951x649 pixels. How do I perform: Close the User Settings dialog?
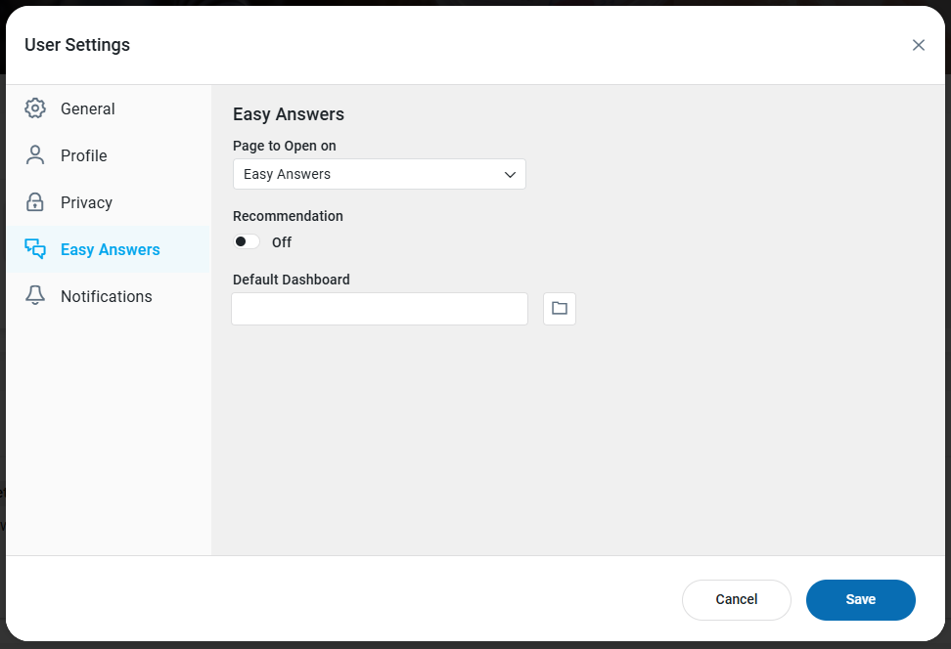point(918,45)
